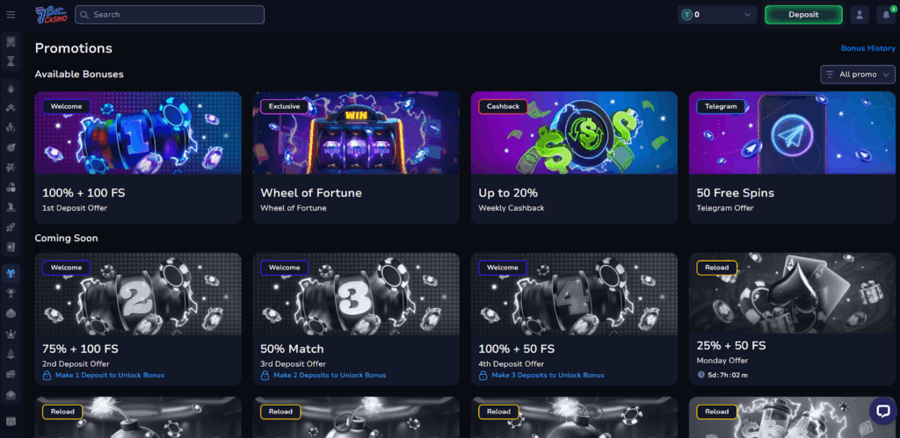900x438 pixels.
Task: Open the trophy tournaments icon
Action: point(11,293)
